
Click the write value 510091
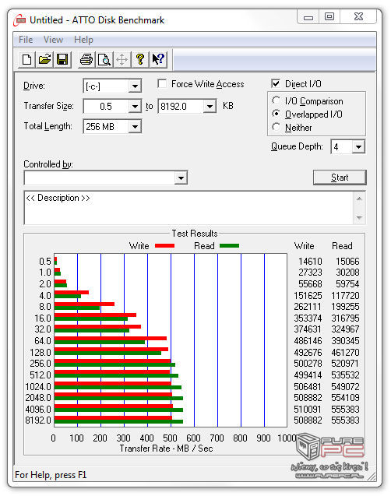click(x=308, y=410)
